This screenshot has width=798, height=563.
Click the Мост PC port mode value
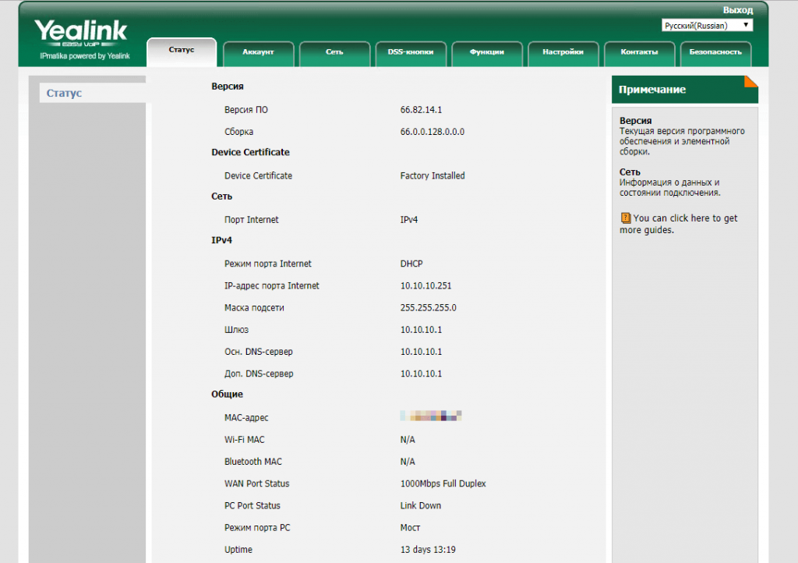pos(410,528)
